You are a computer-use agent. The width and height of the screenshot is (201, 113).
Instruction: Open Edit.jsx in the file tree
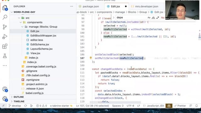click(43, 31)
